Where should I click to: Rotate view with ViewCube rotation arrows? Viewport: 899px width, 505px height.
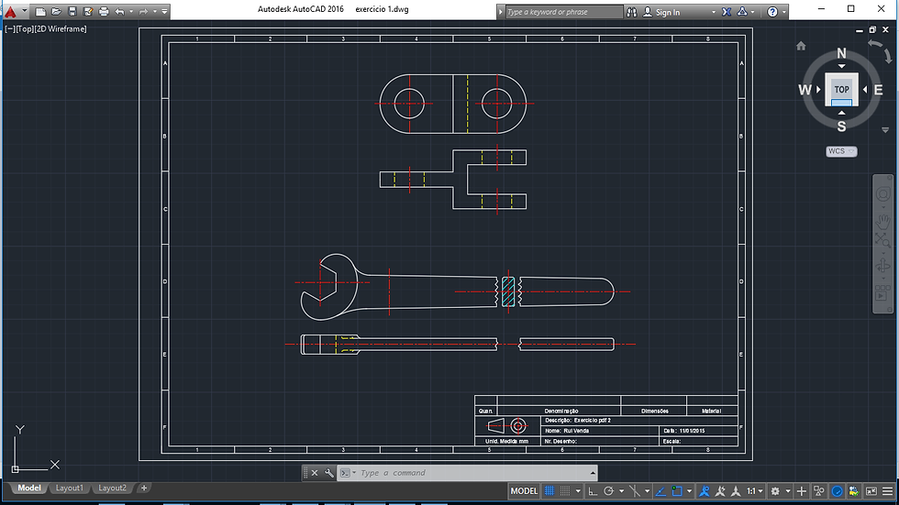pos(880,50)
